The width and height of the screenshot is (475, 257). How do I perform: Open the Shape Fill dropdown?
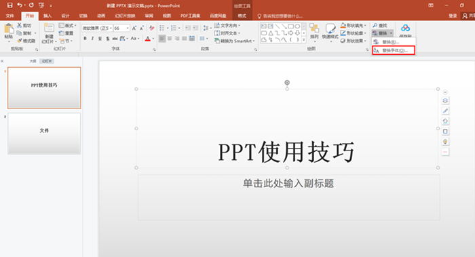click(354, 25)
